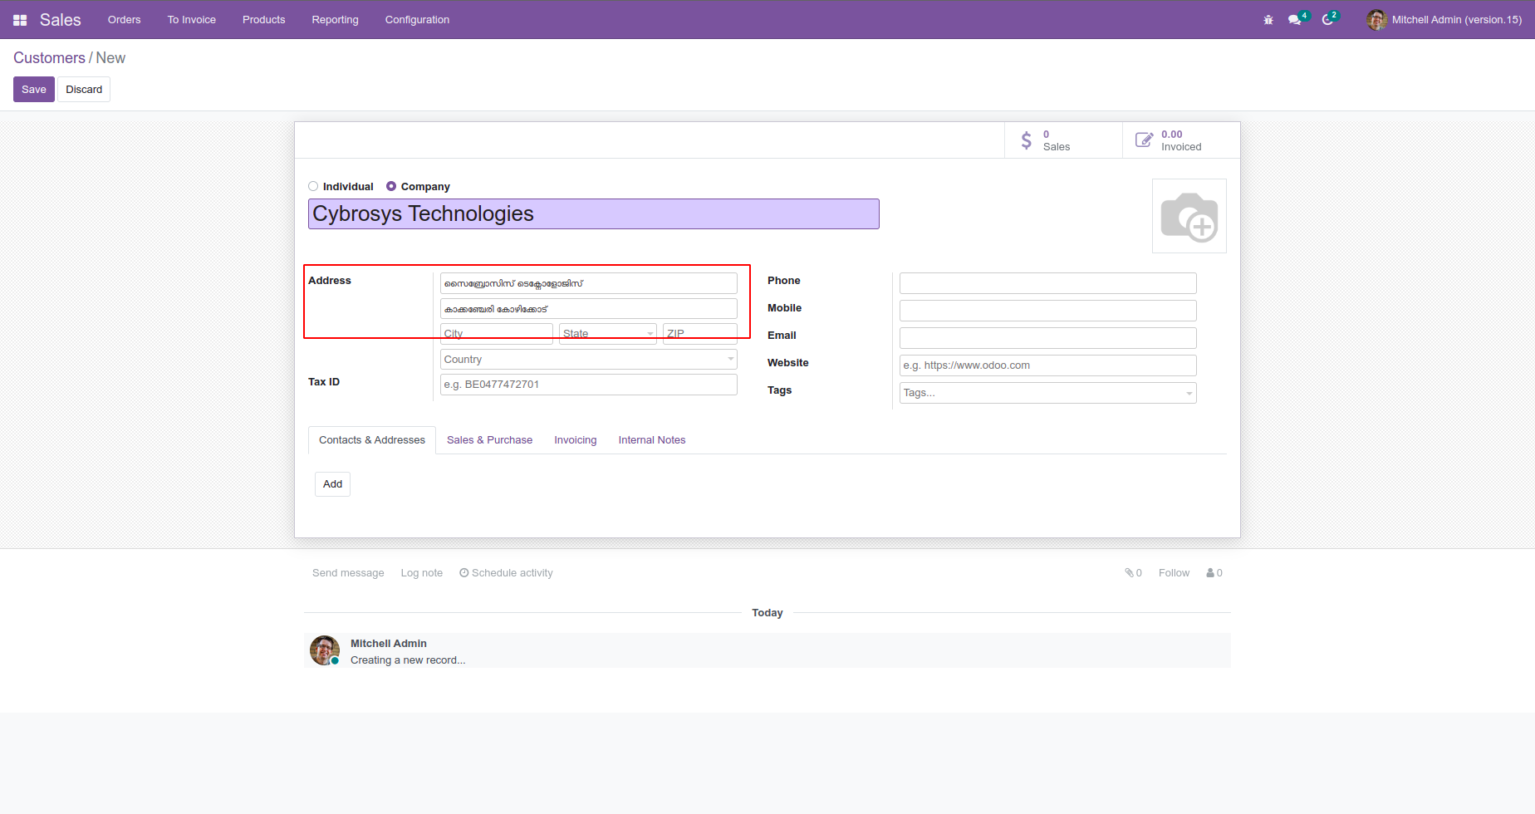The width and height of the screenshot is (1535, 814).
Task: Click the Follow button
Action: 1174,573
